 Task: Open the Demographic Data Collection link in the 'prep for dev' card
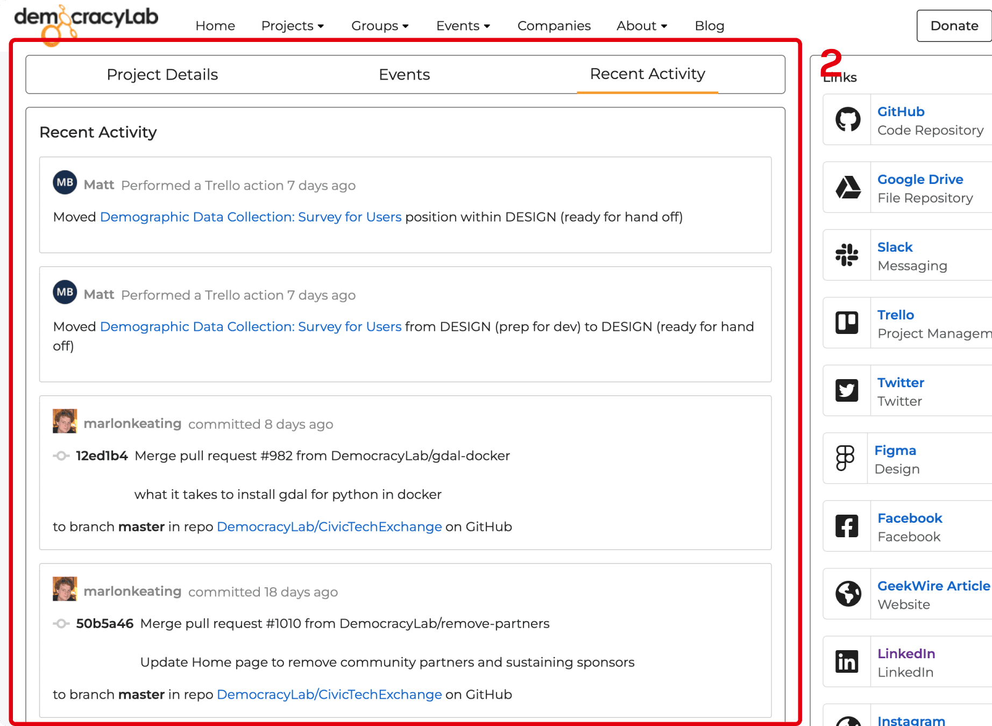coord(251,326)
